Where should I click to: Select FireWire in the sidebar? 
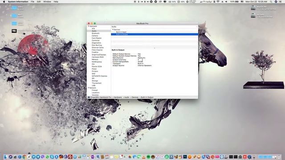click(x=95, y=52)
